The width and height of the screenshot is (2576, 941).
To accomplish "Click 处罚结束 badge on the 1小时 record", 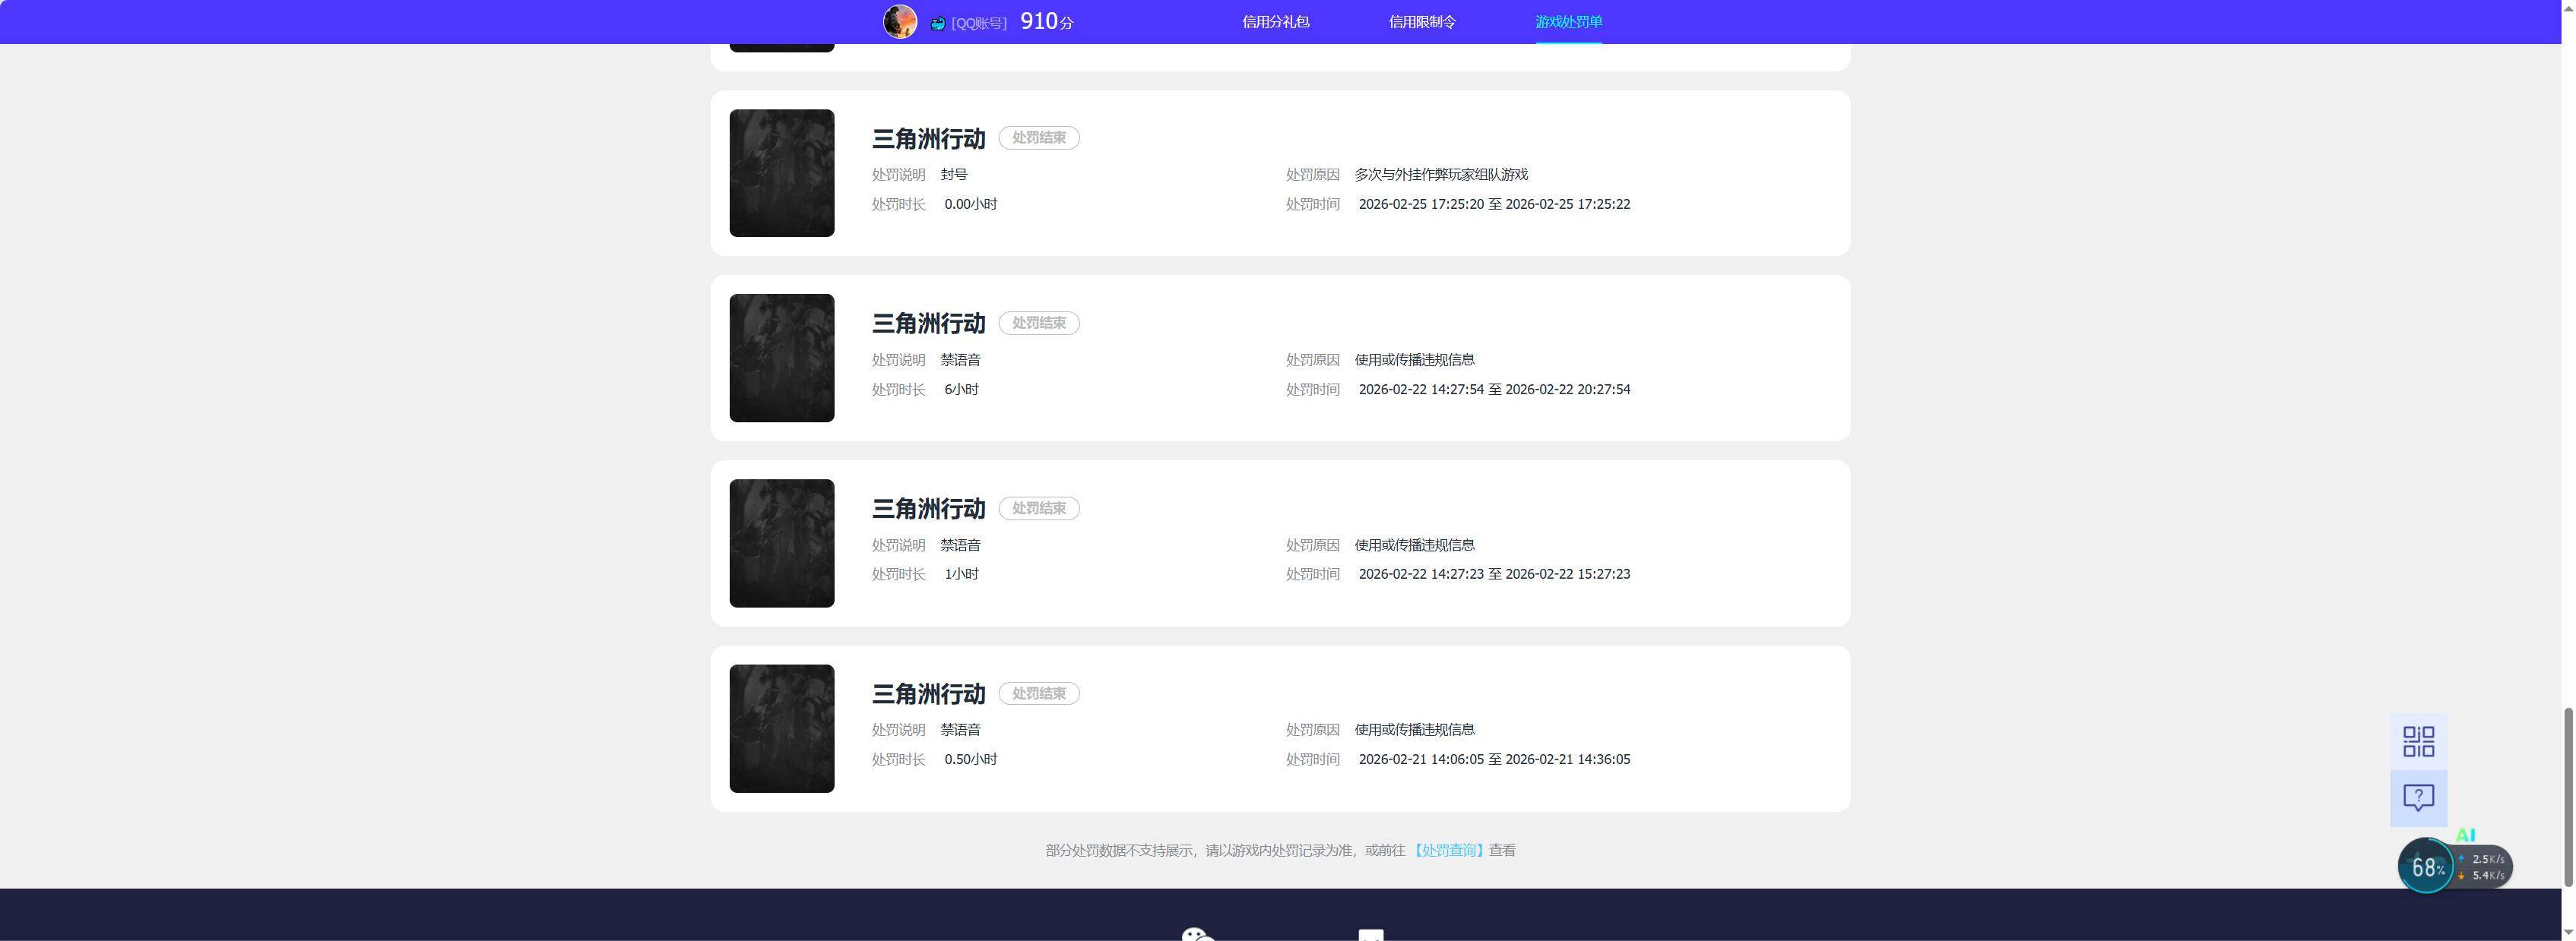I will [1039, 508].
